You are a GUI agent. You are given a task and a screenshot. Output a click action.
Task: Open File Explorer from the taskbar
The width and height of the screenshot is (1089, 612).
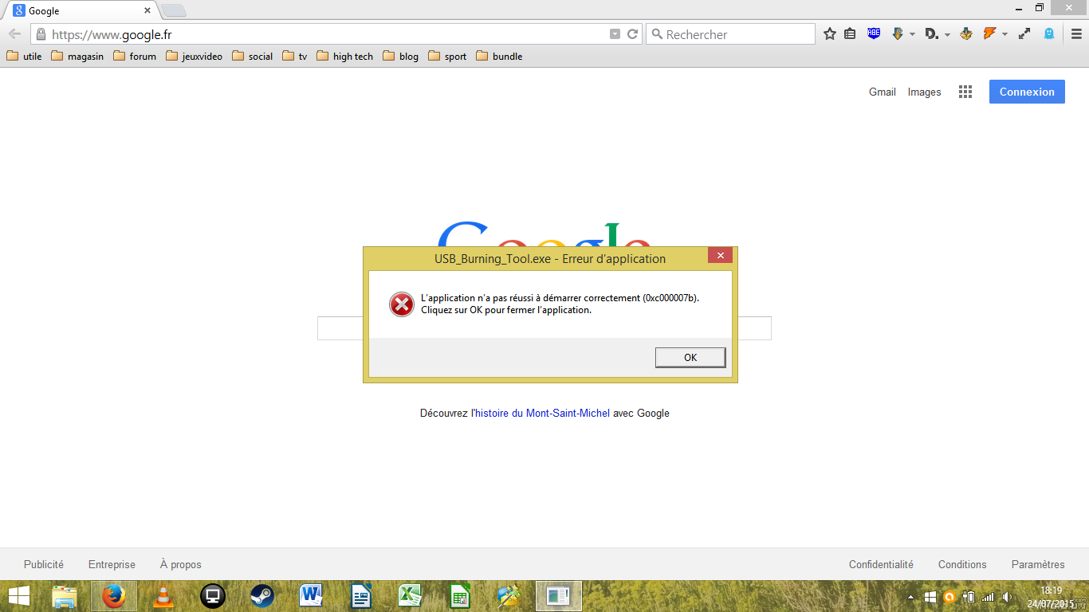pos(65,596)
